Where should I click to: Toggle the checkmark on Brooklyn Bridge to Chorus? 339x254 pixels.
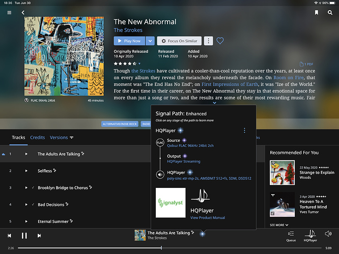33,188
